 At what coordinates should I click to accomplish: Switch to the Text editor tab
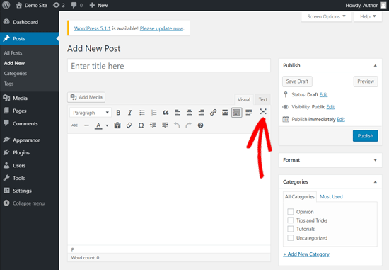pyautogui.click(x=262, y=99)
